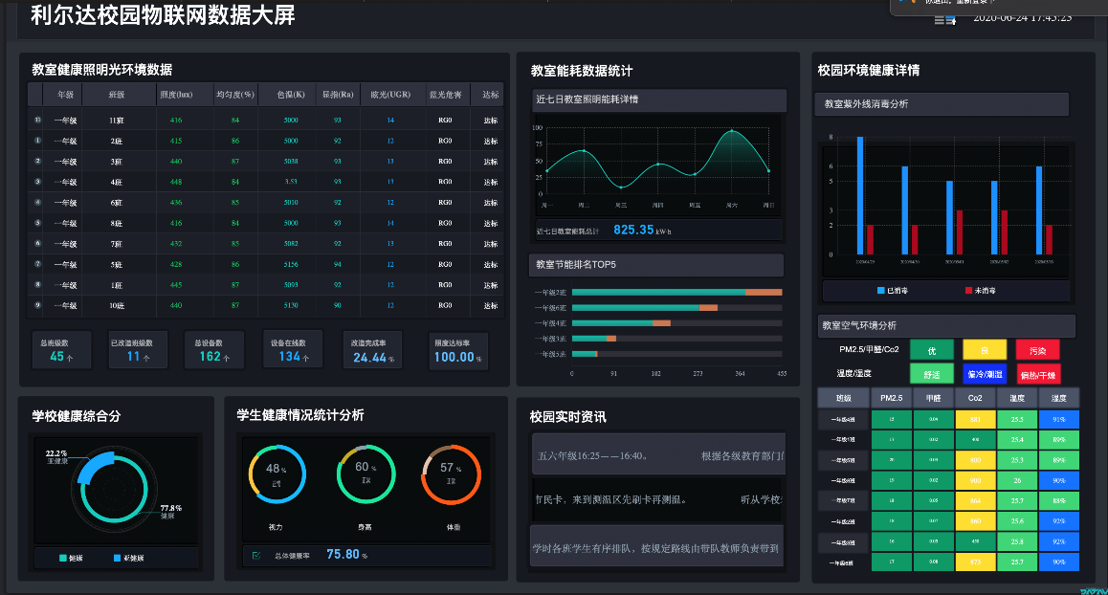Viewport: 1108px width, 595px height.
Task: Click the PM2.5 column header
Action: pos(891,398)
